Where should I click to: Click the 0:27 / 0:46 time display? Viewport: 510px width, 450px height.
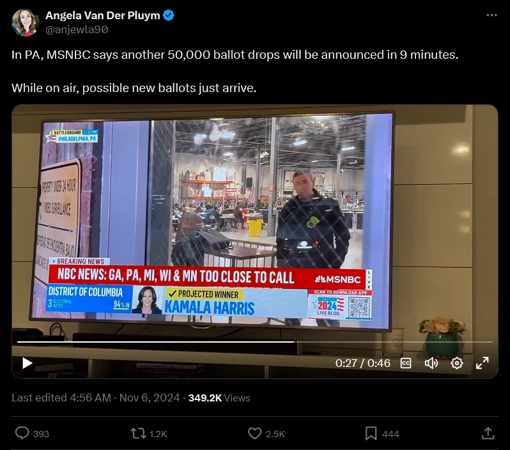click(x=362, y=363)
